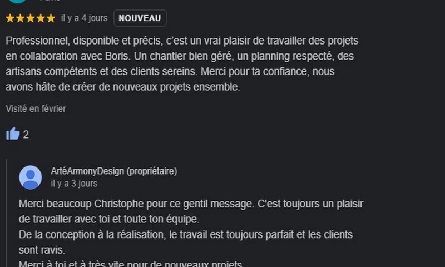Click the teal reviewer avatar at top

tap(18, 1)
